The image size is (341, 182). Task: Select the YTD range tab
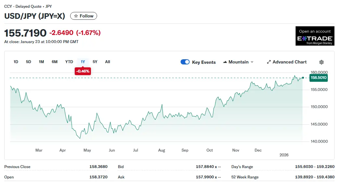(x=69, y=62)
